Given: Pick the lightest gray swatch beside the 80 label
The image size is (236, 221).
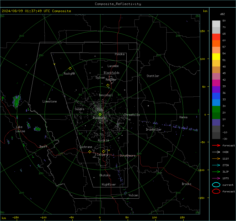Looking at the screenshot, I should click(216, 24).
